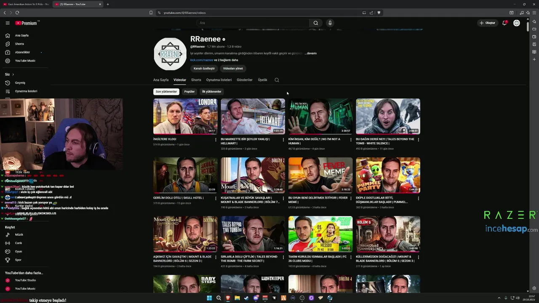Viewport: 539px width, 303px height.
Task: Open more options for NO I'M NOT A HUMAN video
Action: (x=351, y=140)
